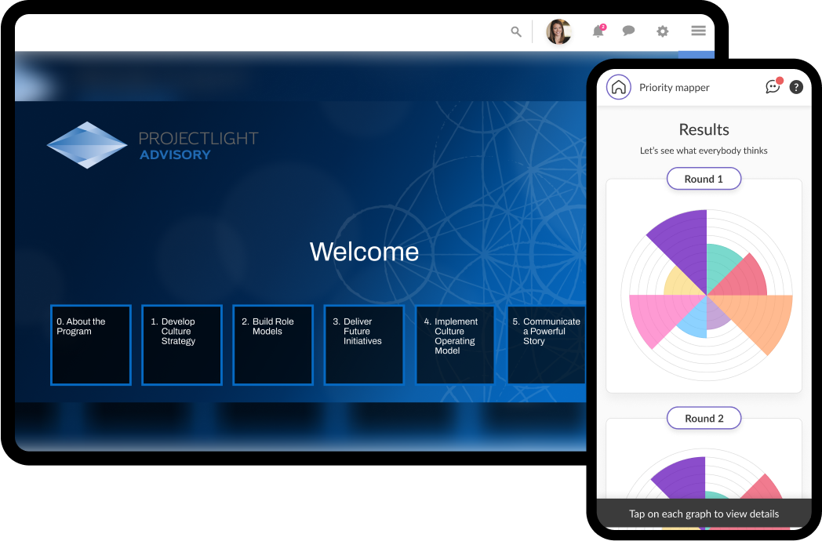The height and width of the screenshot is (541, 822).
Task: Open the search magnifier icon
Action: (515, 31)
